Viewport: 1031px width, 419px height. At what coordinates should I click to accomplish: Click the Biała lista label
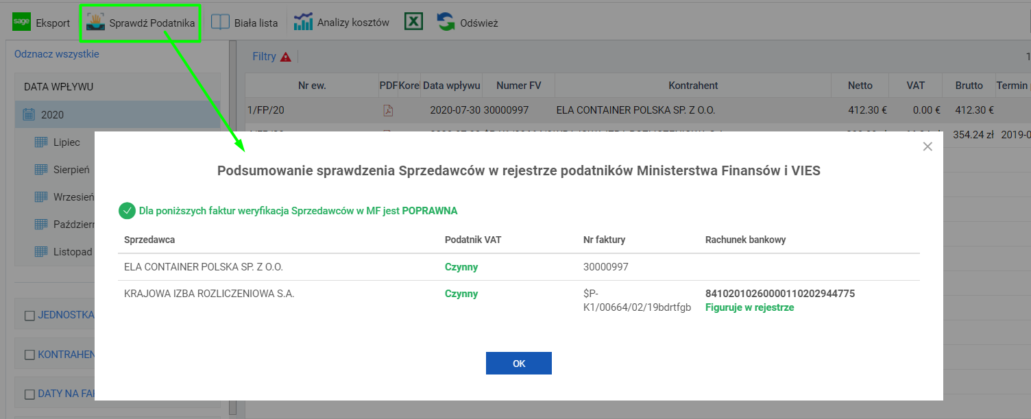click(x=256, y=23)
